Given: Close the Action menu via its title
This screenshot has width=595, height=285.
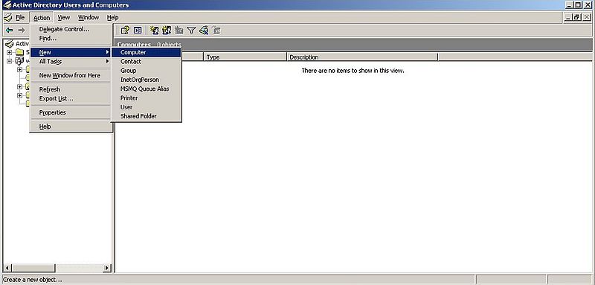Looking at the screenshot, I should 42,17.
